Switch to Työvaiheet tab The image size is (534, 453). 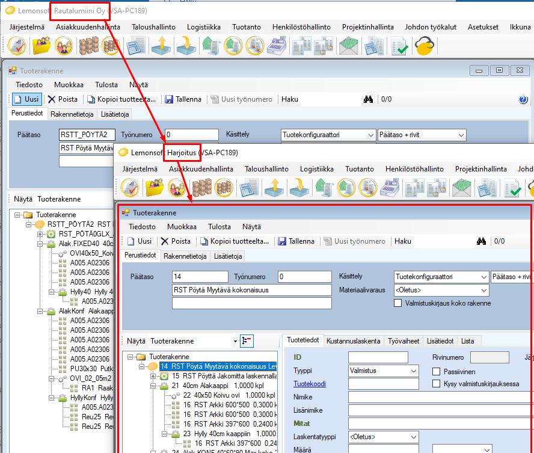pos(404,341)
